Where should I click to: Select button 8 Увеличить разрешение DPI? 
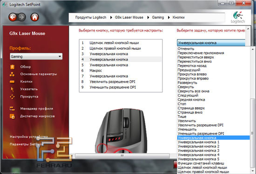point(121,82)
